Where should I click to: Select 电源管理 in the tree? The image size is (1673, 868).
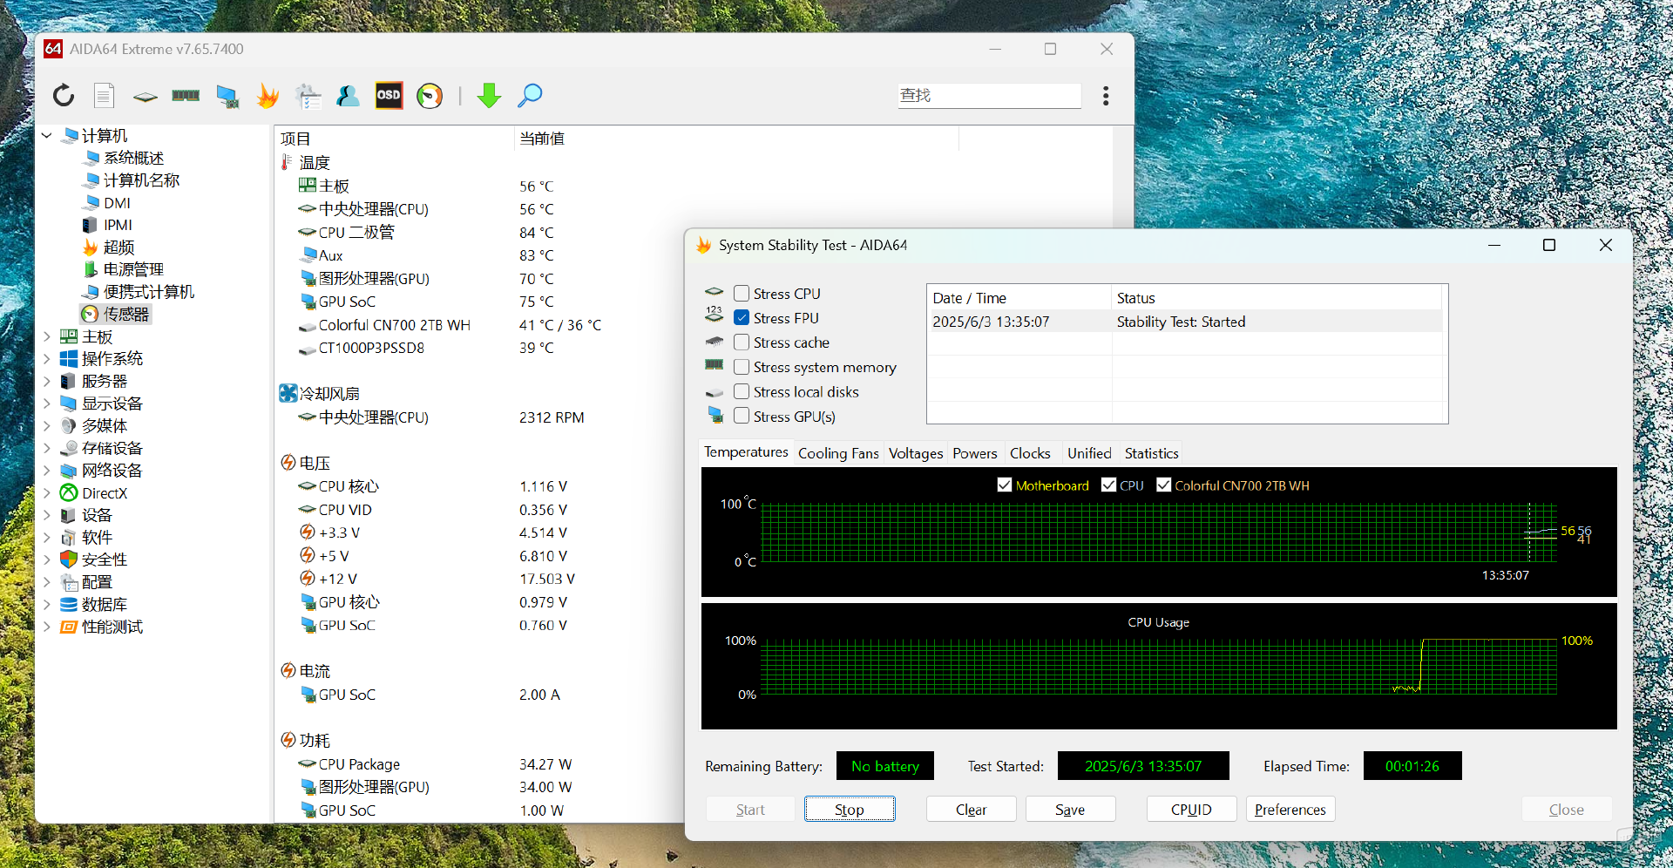coord(123,269)
